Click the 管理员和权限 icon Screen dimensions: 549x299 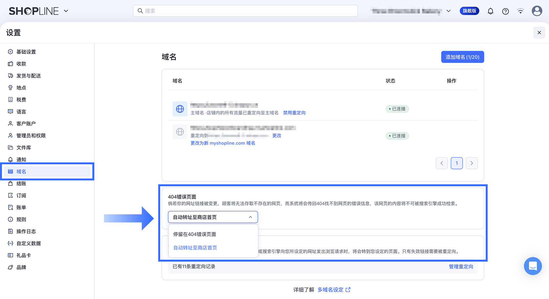click(x=10, y=136)
